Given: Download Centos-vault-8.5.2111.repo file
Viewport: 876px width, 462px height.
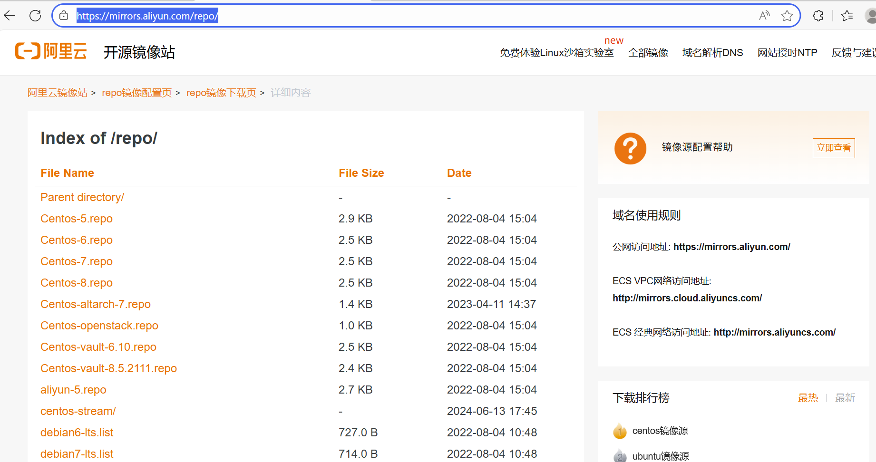Looking at the screenshot, I should pyautogui.click(x=108, y=368).
